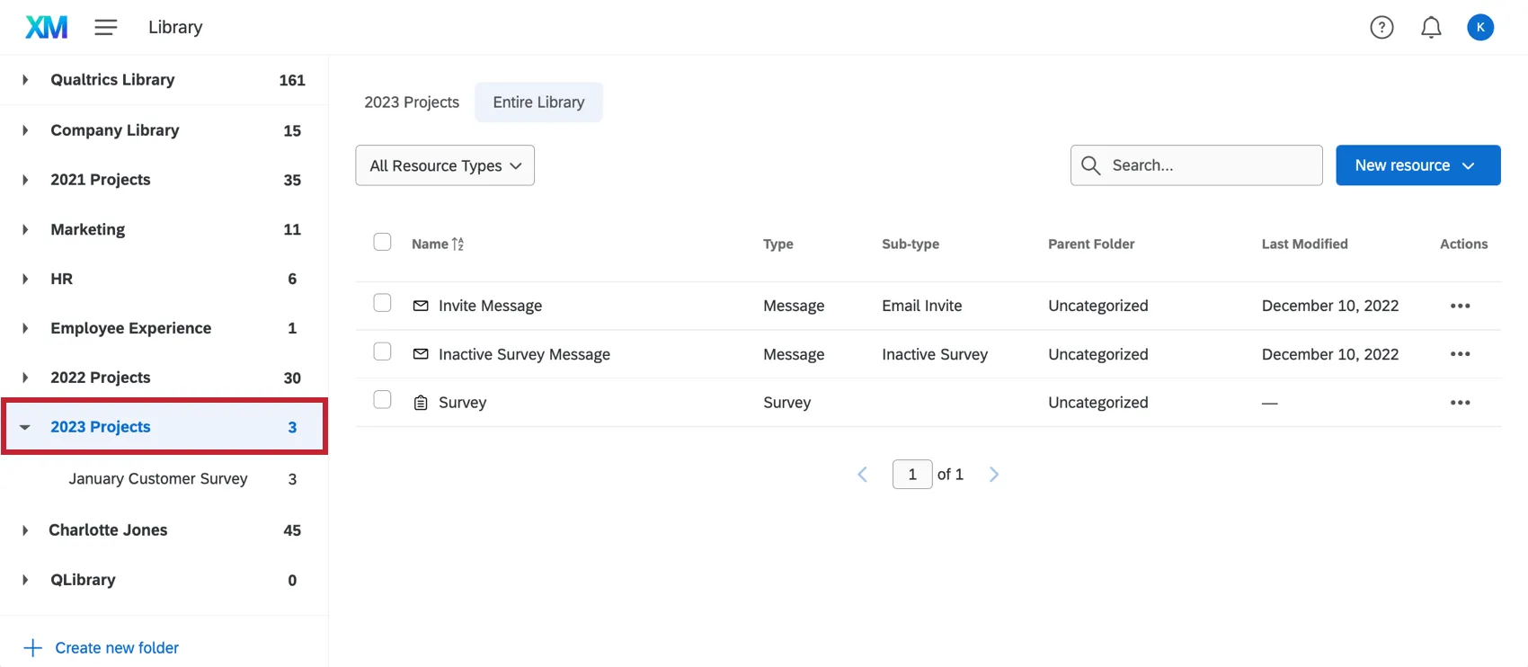Open actions menu for Invite Message
Viewport: 1528px width, 667px height.
coord(1460,306)
